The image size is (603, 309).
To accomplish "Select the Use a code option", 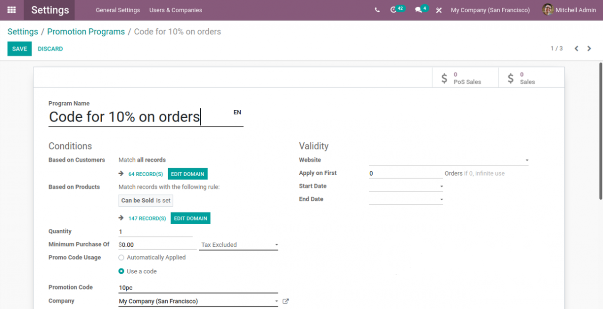I will pyautogui.click(x=122, y=271).
